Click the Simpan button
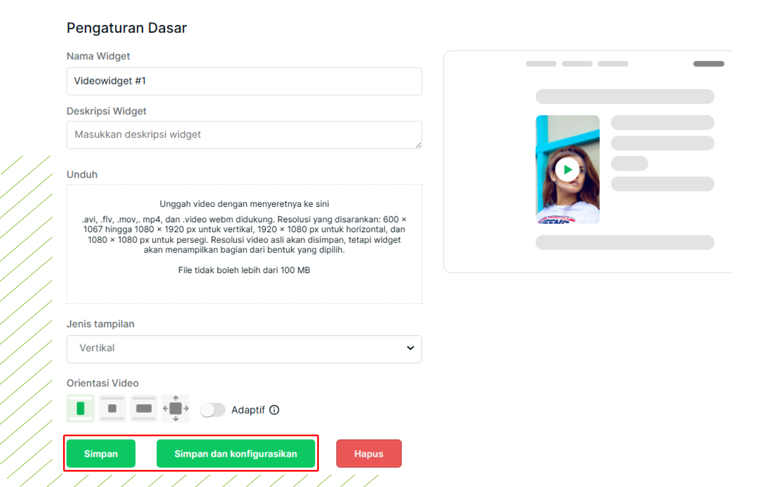 pyautogui.click(x=101, y=453)
